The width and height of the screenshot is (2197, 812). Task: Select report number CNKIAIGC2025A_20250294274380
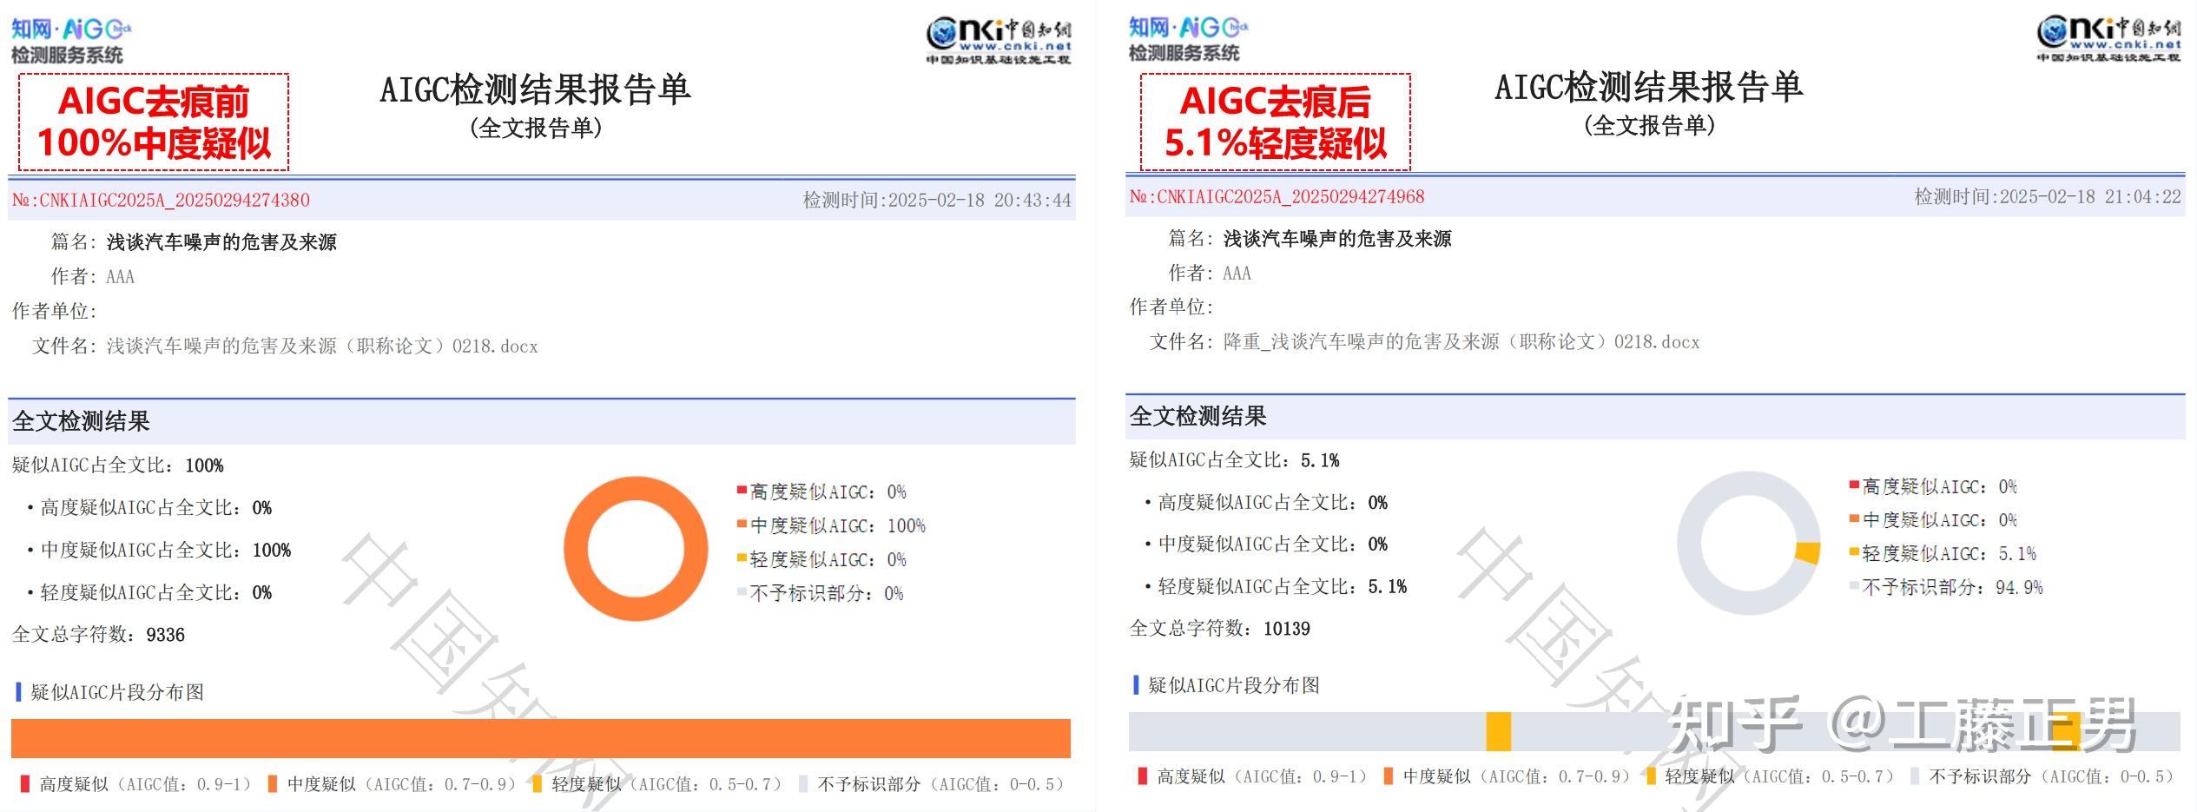(x=161, y=201)
